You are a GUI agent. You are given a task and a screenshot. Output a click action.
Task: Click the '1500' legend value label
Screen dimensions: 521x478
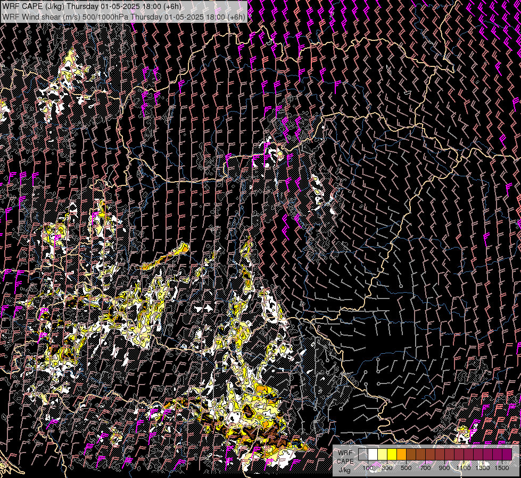pos(502,468)
